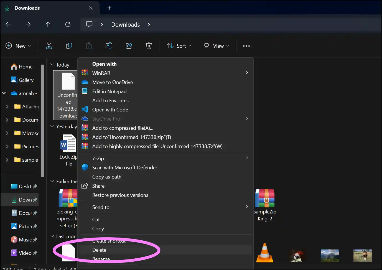Viewport: 382px width, 270px height.
Task: Open the New dropdown
Action: [18, 46]
